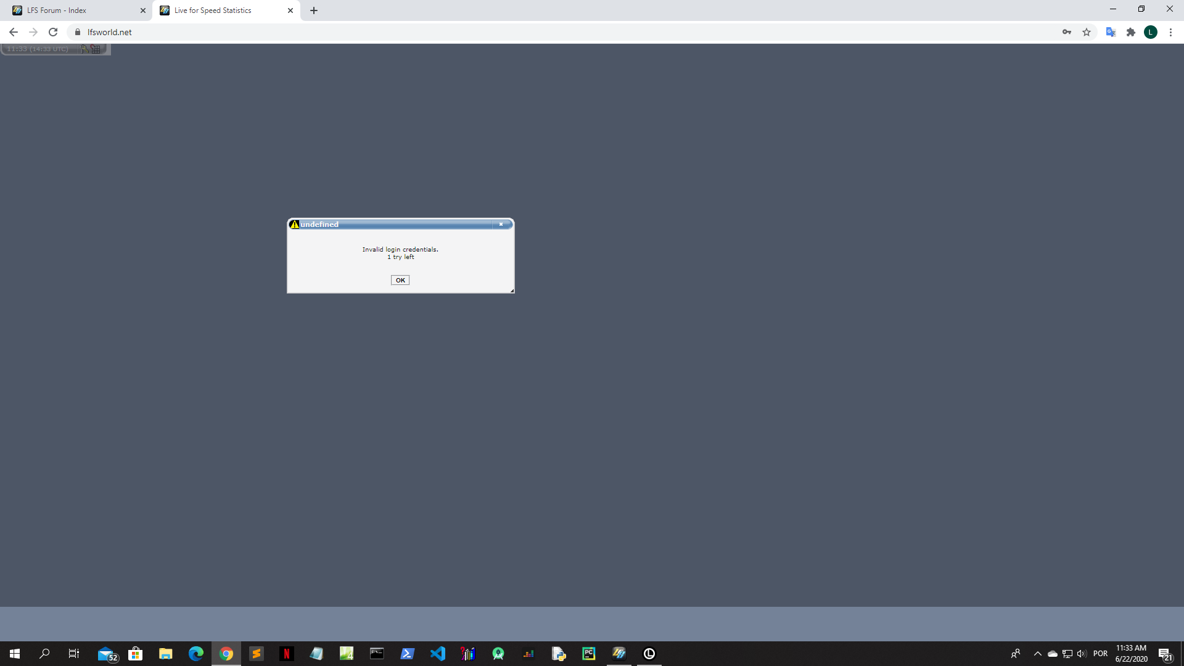
Task: Open Visual Studio Code from the taskbar
Action: point(438,654)
